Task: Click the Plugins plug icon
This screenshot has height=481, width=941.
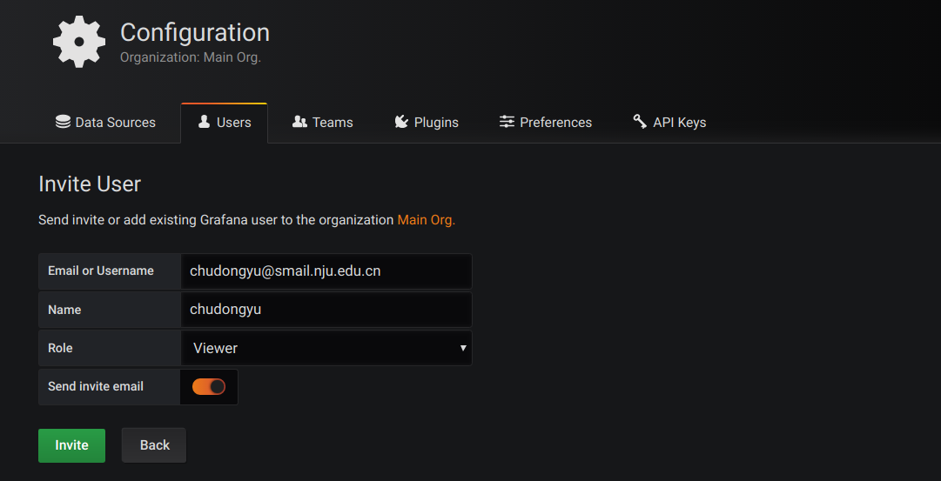Action: click(401, 123)
